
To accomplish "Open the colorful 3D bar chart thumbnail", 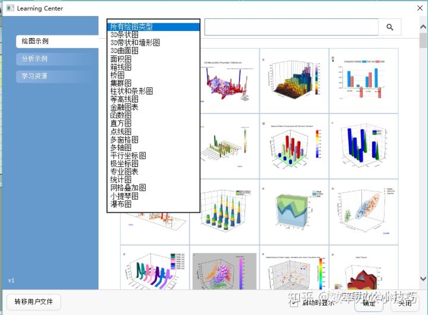I will (294, 80).
